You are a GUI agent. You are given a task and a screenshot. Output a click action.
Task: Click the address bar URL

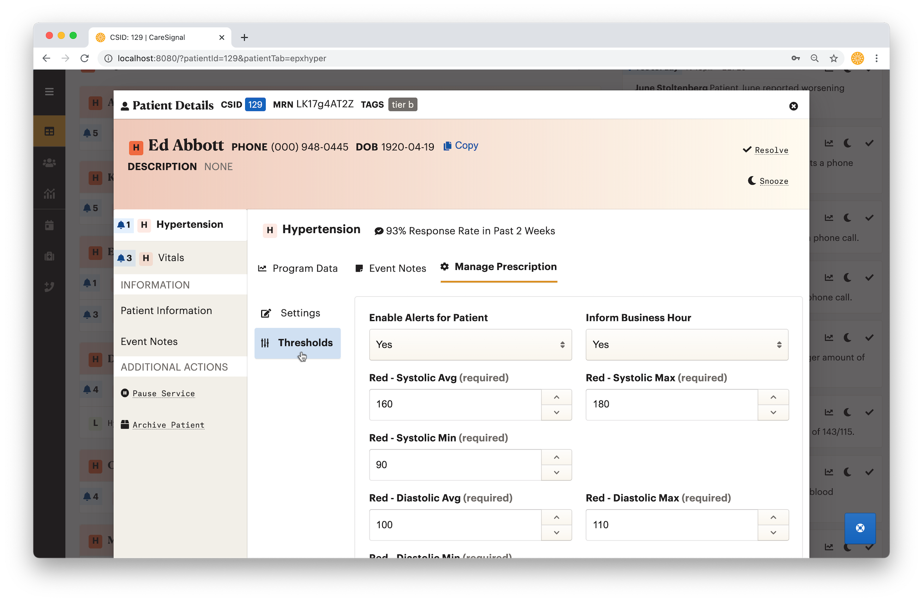pyautogui.click(x=222, y=58)
